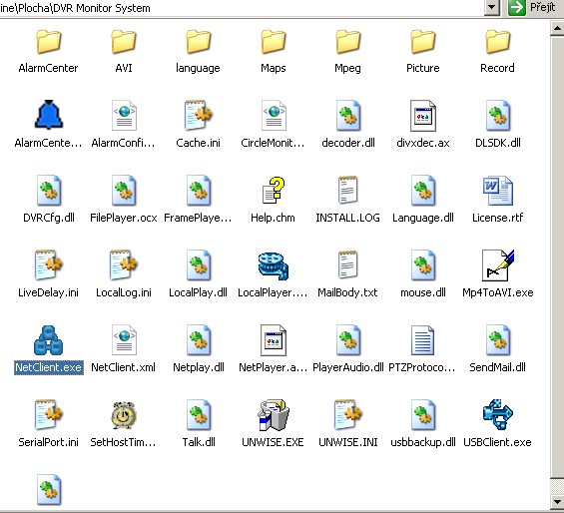
Task: Select the NetClient.exe network icon
Action: point(48,340)
